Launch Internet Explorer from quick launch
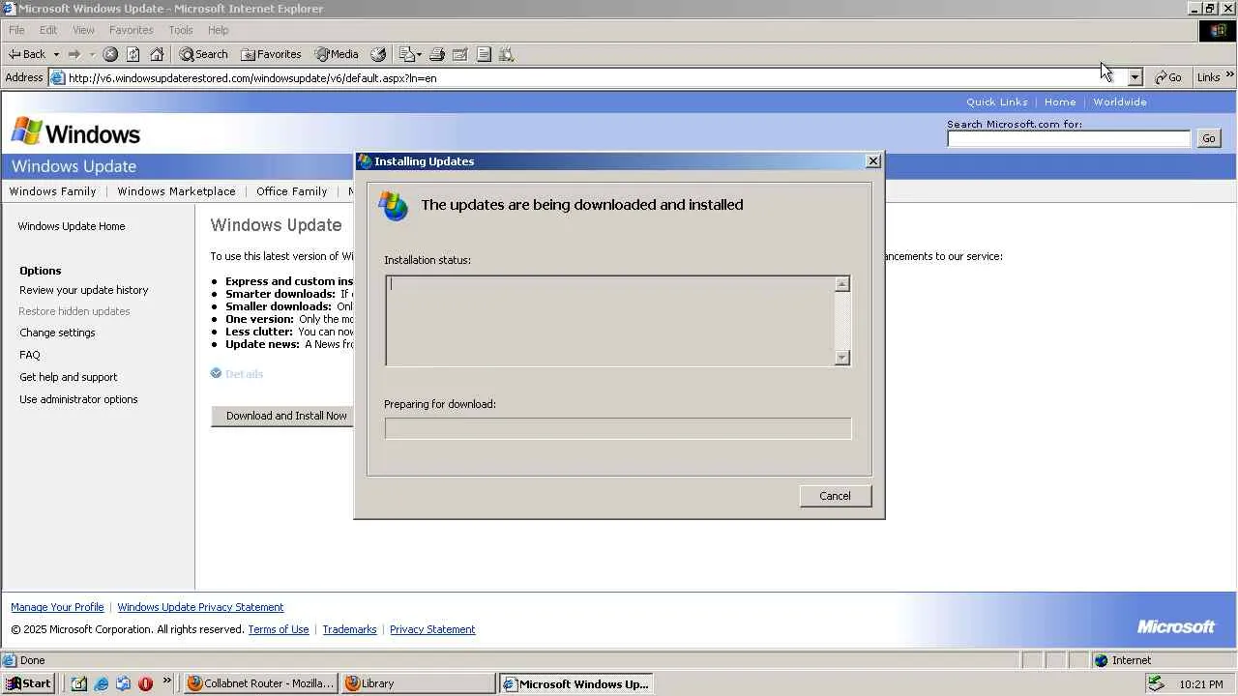Image resolution: width=1238 pixels, height=696 pixels. coord(102,683)
